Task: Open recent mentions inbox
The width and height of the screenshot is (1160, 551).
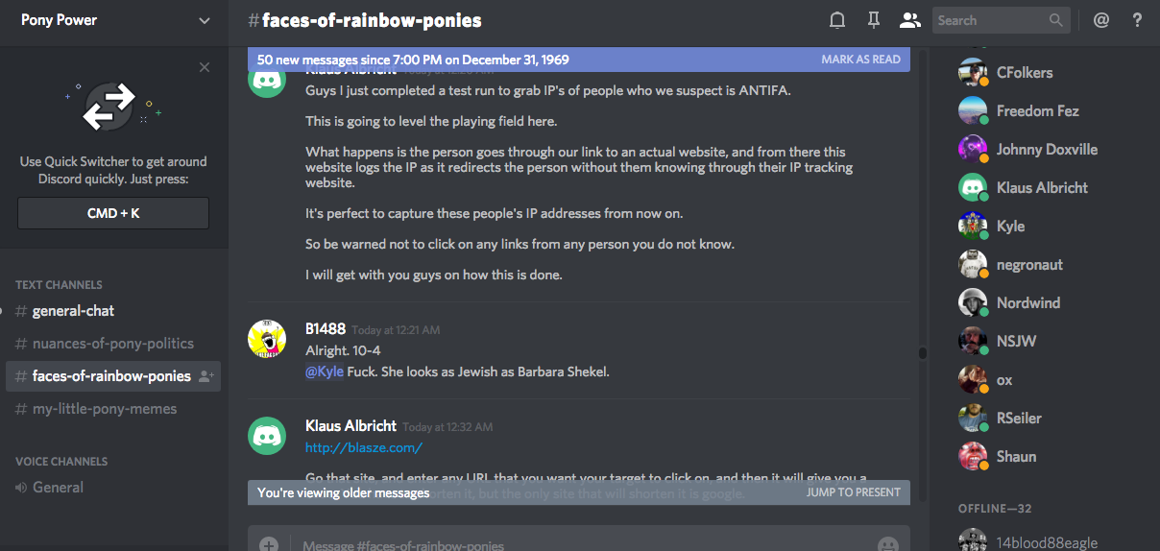Action: [1101, 20]
